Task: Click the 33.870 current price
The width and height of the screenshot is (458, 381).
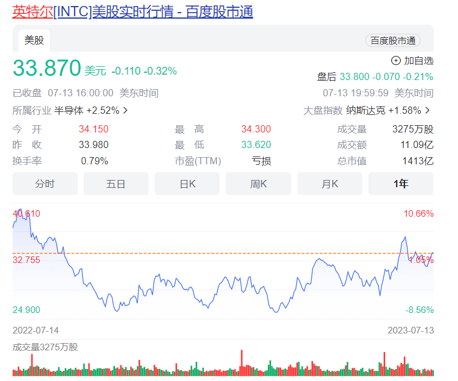Action: (47, 69)
